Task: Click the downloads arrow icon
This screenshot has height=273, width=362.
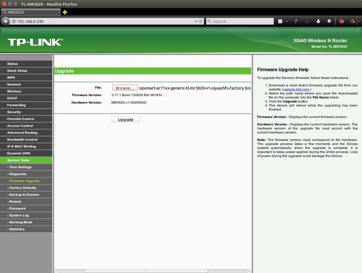Action: [x=318, y=21]
